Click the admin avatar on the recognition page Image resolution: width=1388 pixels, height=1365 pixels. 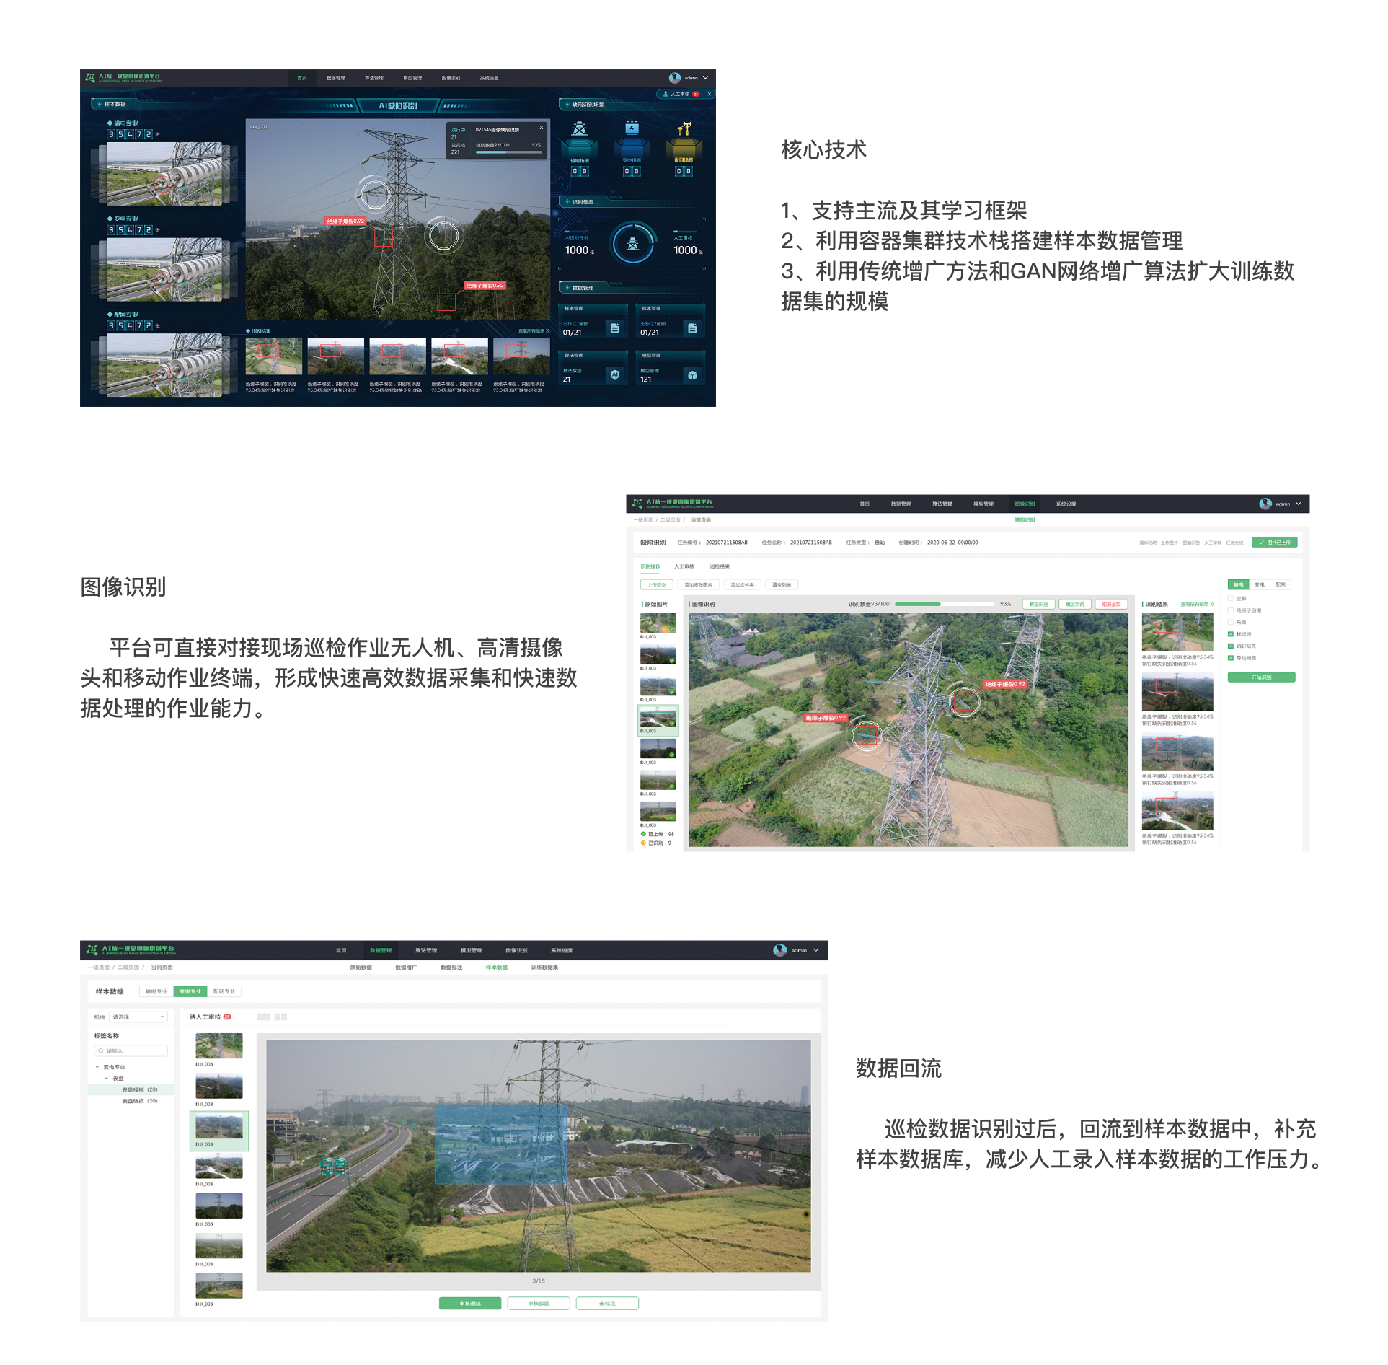[x=1265, y=504]
